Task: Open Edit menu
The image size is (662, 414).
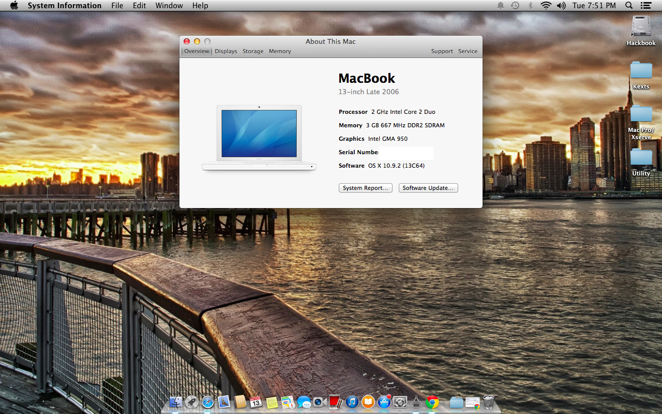Action: 139,6
